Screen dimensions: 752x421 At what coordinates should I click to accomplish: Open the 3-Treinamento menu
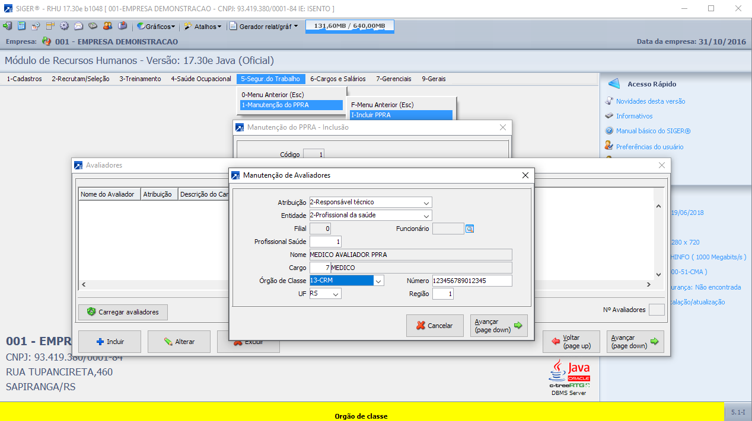click(140, 79)
